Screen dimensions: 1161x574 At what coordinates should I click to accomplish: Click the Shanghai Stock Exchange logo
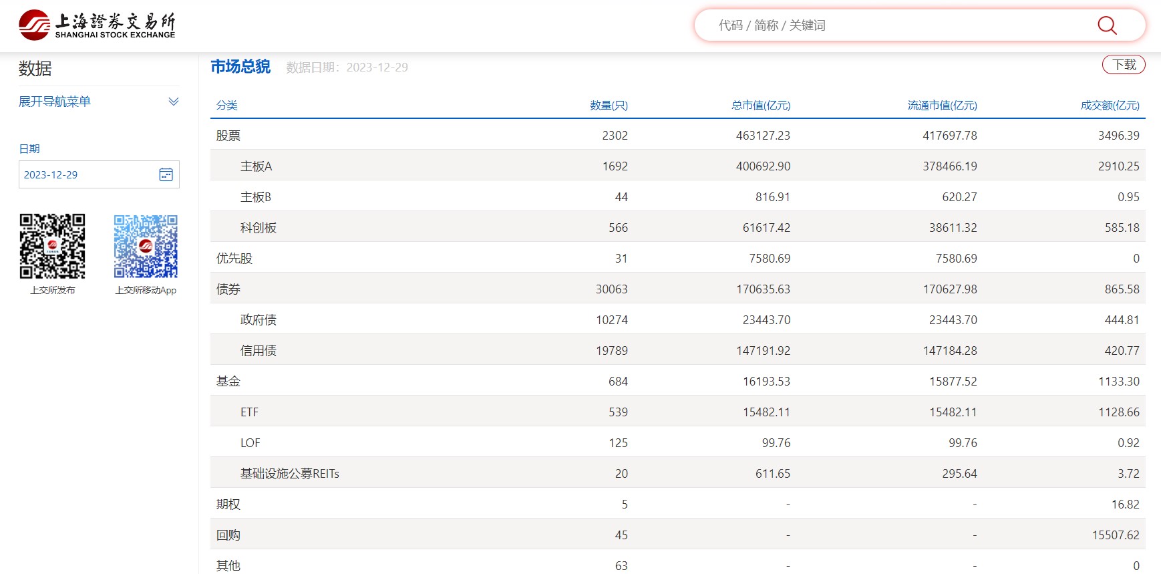97,25
